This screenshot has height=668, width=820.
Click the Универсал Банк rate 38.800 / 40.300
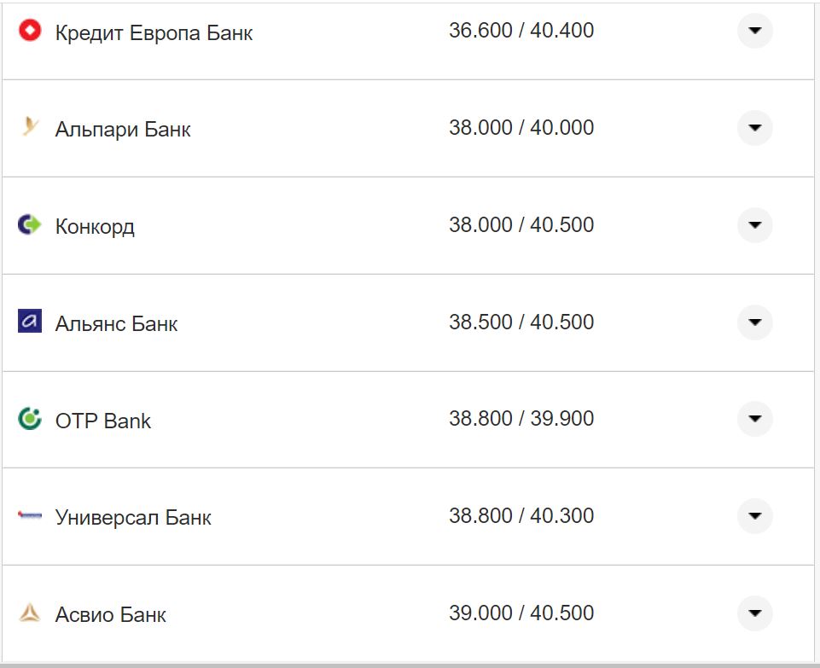[x=521, y=516]
